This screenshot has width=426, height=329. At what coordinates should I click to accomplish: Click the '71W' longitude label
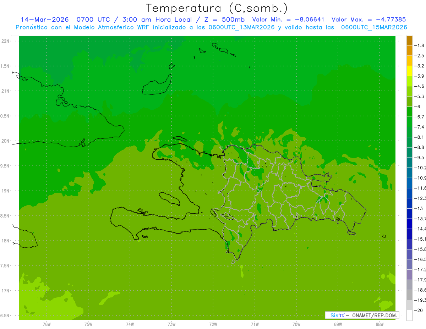[255, 324]
